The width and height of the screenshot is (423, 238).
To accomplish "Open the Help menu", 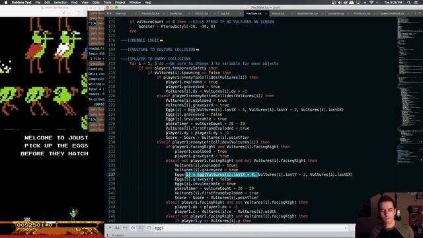I will click(x=148, y=3).
